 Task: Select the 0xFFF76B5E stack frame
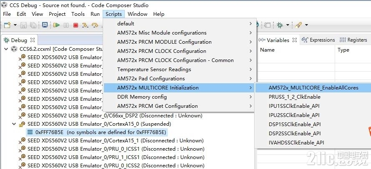coord(97,132)
